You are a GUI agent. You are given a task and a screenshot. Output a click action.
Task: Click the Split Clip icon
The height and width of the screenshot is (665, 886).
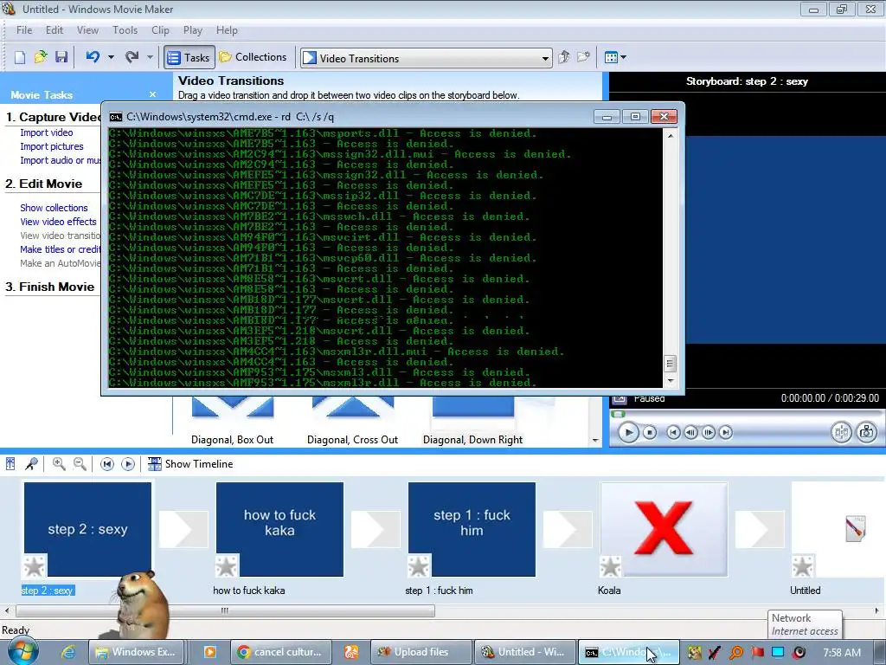841,433
